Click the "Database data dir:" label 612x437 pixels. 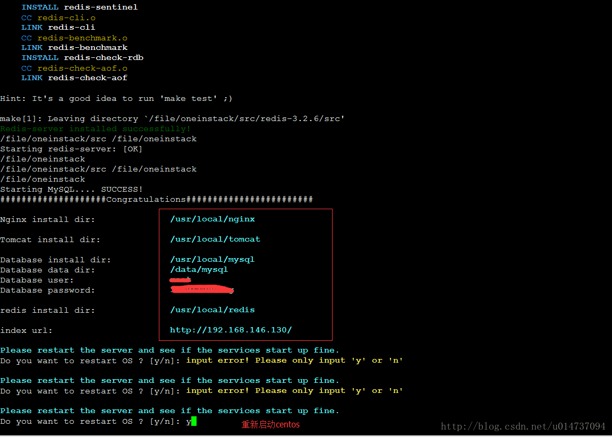click(48, 270)
